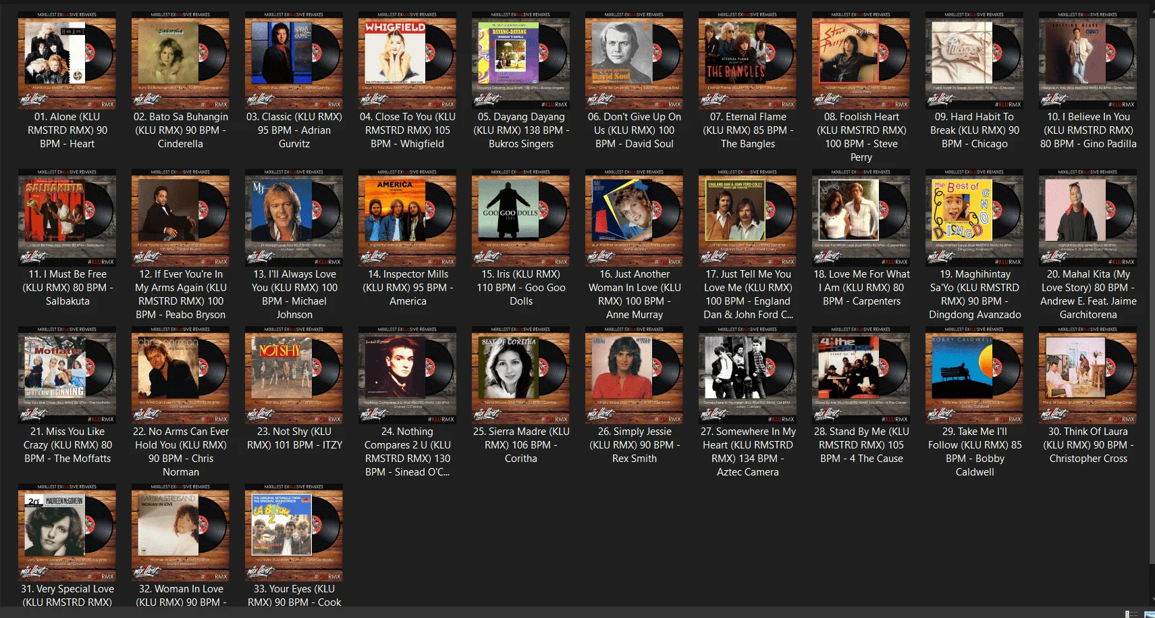Click the Peabo Bryson '12. If Ever You're In My Arms Again' thumbnail

(x=181, y=217)
